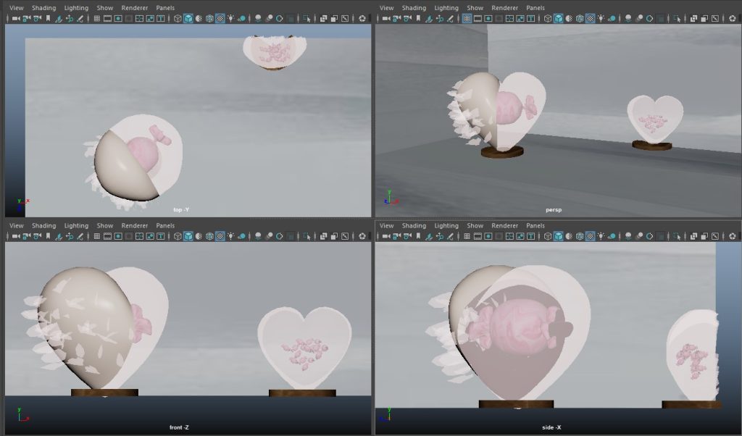
Task: Click View menu in side view panel
Action: point(387,226)
